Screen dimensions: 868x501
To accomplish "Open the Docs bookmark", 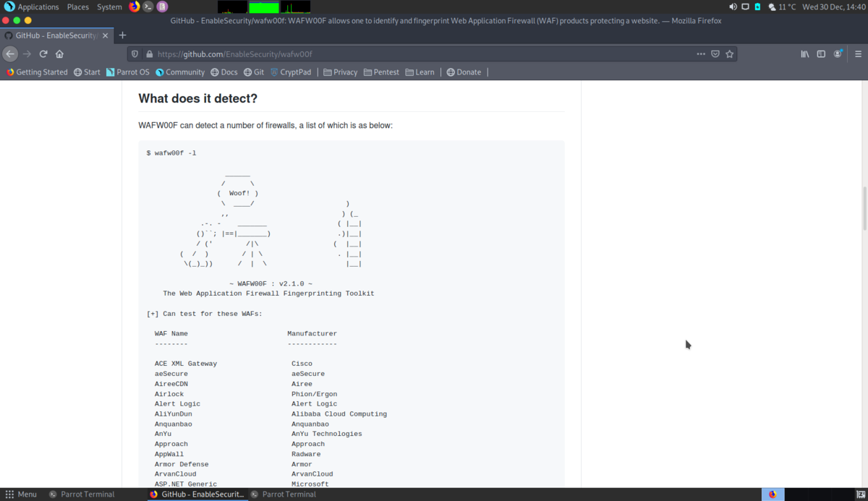I will click(x=224, y=72).
